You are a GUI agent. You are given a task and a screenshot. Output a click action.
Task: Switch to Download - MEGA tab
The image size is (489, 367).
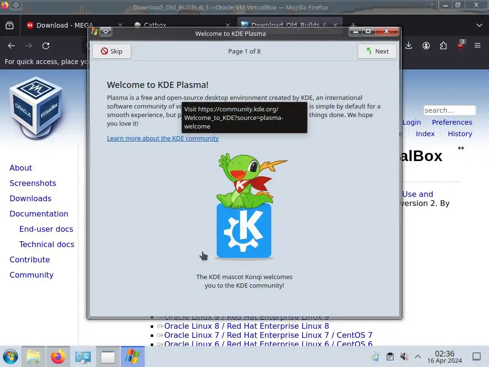pos(64,25)
